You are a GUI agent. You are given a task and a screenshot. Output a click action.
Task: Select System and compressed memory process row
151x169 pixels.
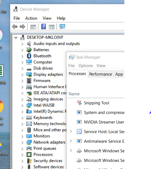click(x=96, y=113)
